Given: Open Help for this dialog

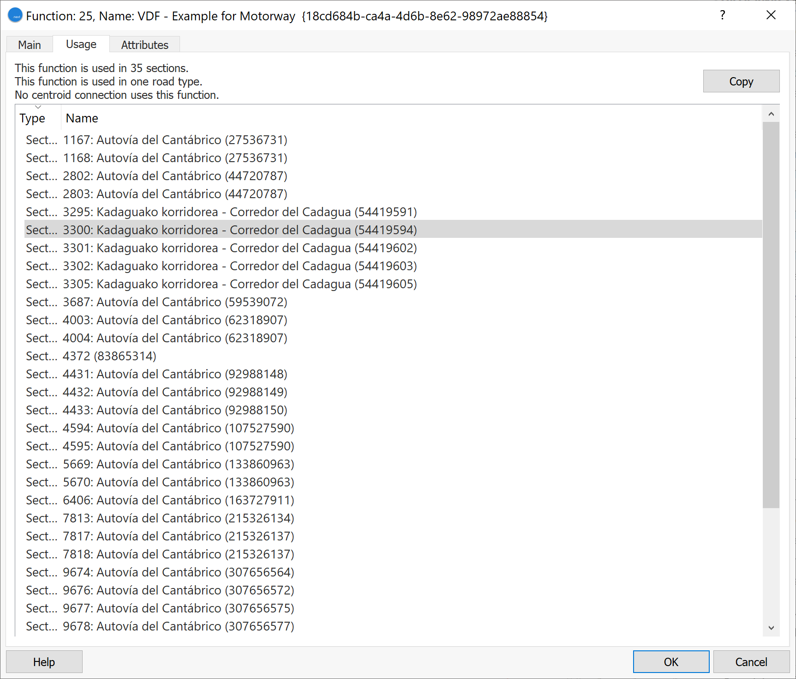Looking at the screenshot, I should coord(44,661).
